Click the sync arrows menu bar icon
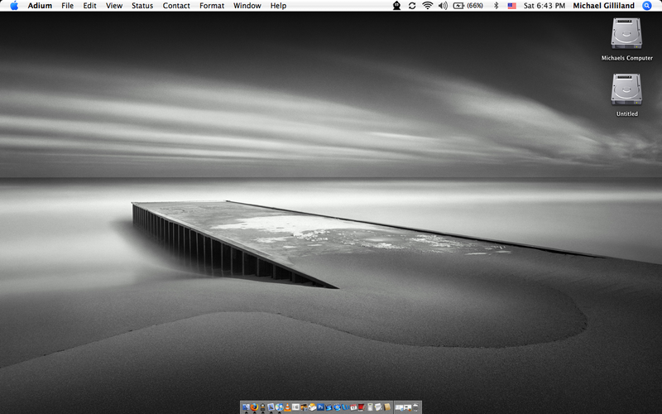The height and width of the screenshot is (414, 662). pyautogui.click(x=411, y=6)
